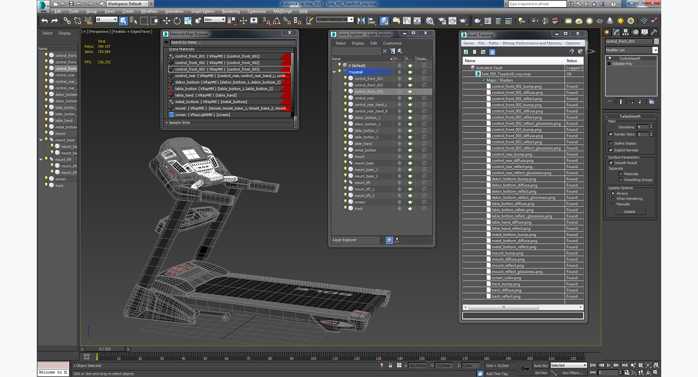This screenshot has width=698, height=377.
Task: Choose the Select and Rotate tool
Action: point(177,21)
